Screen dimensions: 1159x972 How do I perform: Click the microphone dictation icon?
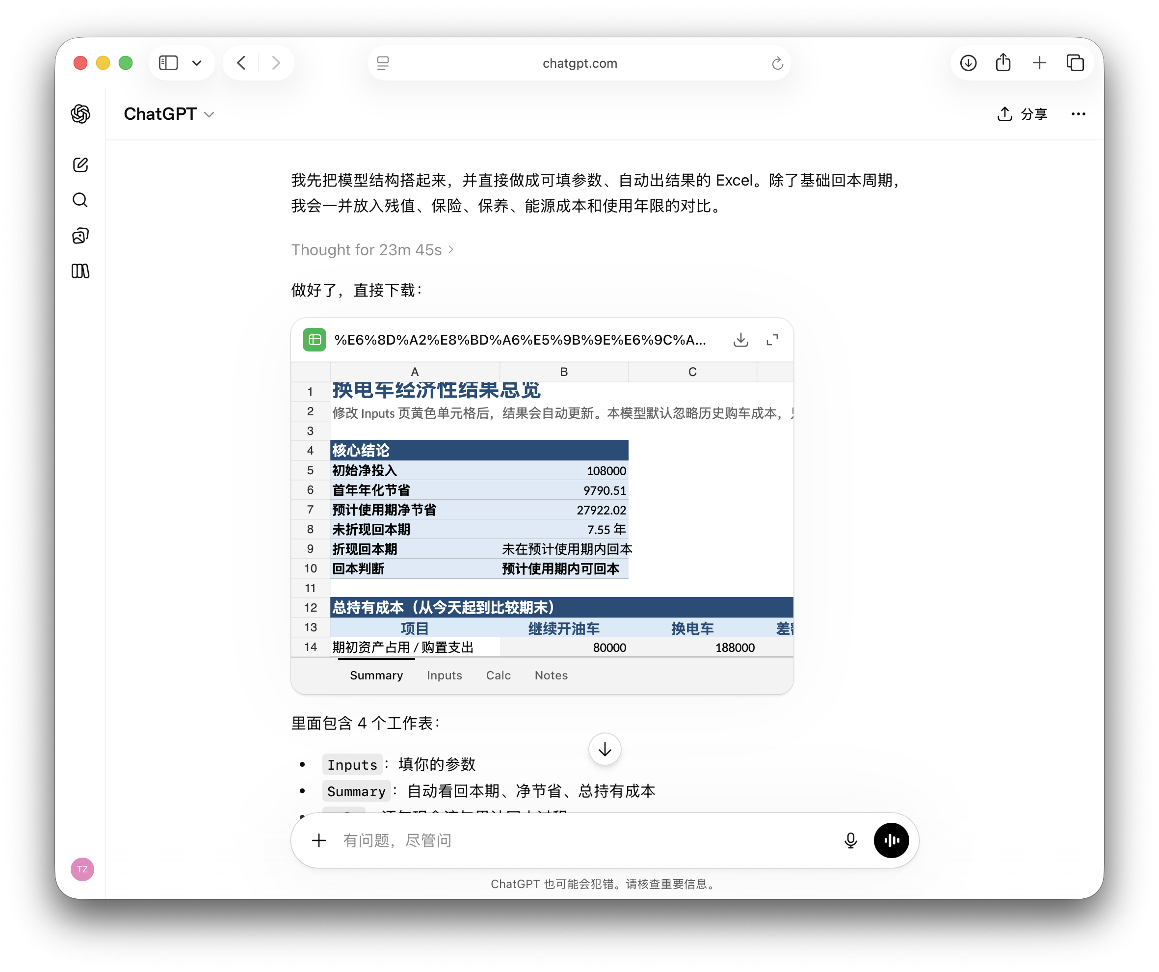(x=850, y=840)
